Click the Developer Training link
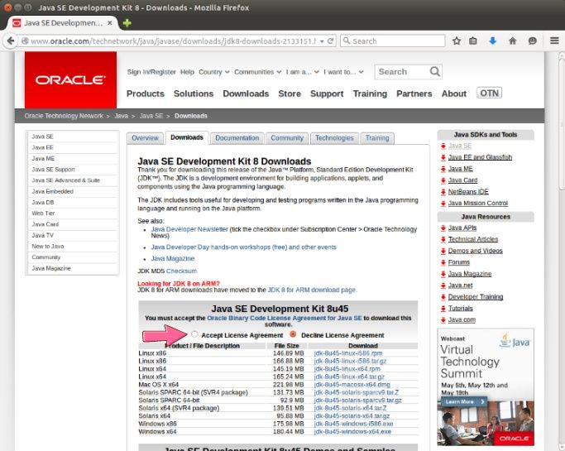This screenshot has height=451, width=565. 476,297
